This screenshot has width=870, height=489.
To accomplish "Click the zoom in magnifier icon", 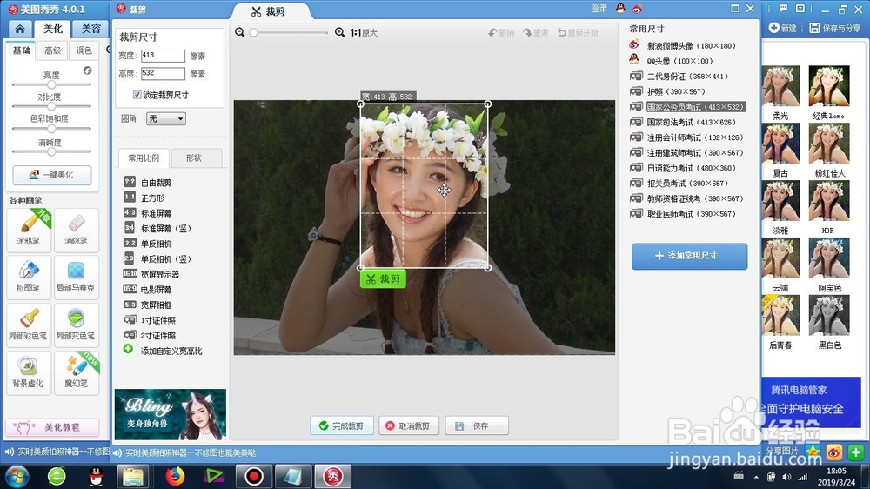I will click(x=339, y=33).
